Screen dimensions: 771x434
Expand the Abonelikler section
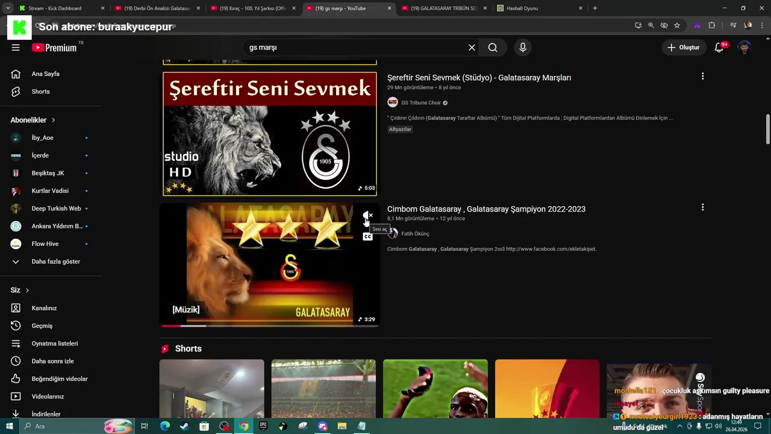point(33,120)
